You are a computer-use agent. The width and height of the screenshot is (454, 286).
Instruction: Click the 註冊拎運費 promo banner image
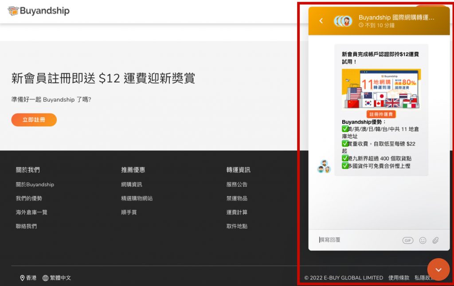point(381,92)
